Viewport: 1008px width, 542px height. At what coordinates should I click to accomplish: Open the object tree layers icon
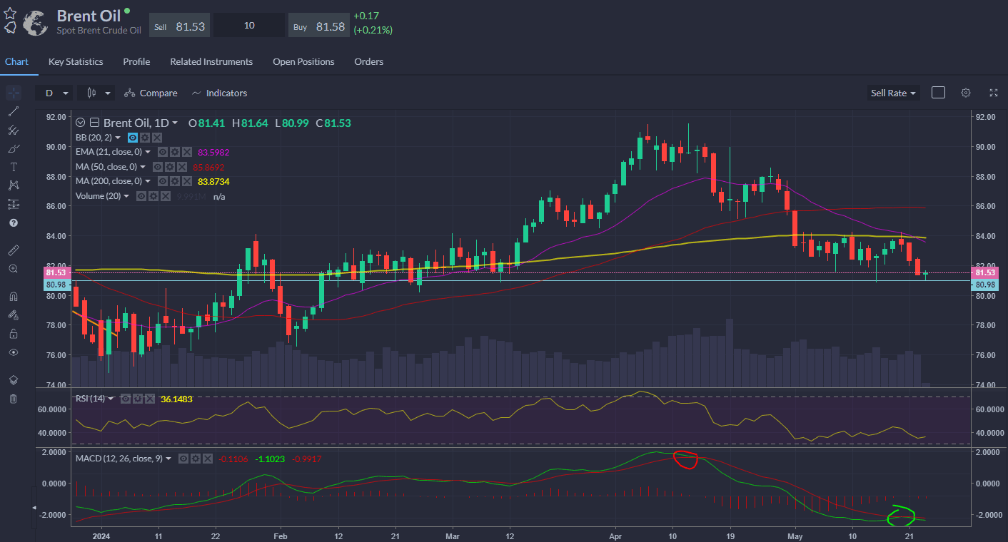point(13,380)
